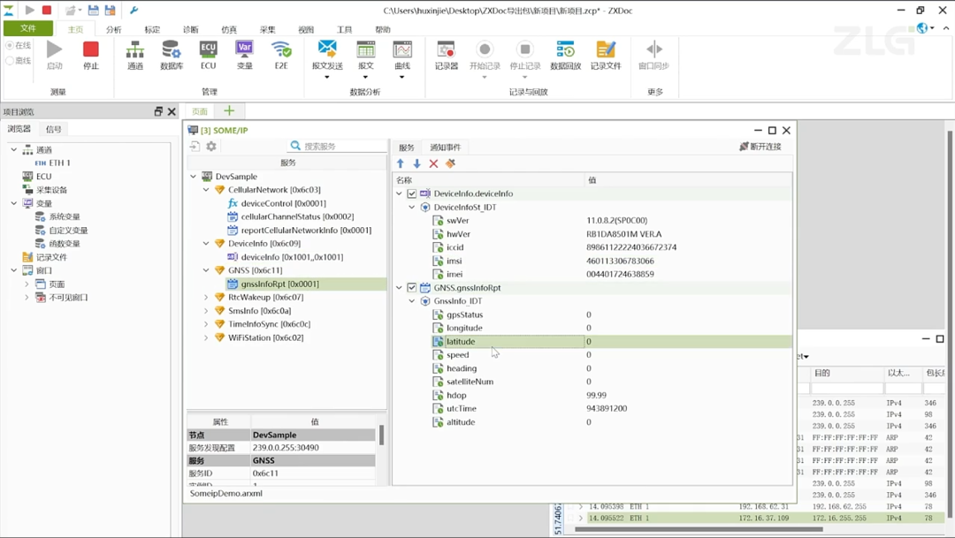Click the red 停止 stop icon
Screen dimensions: 955x538
(91, 50)
